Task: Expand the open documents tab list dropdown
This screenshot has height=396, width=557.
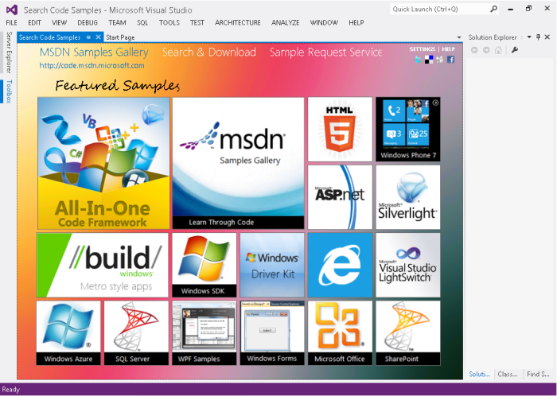Action: coord(459,37)
